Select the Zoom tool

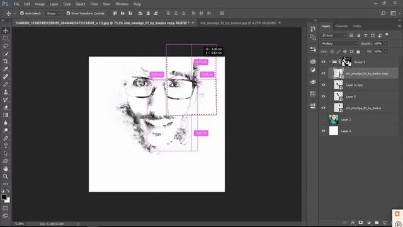coord(6,177)
